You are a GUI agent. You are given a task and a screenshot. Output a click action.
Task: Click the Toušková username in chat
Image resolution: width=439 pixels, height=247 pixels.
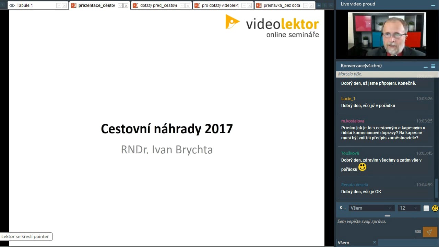click(350, 153)
